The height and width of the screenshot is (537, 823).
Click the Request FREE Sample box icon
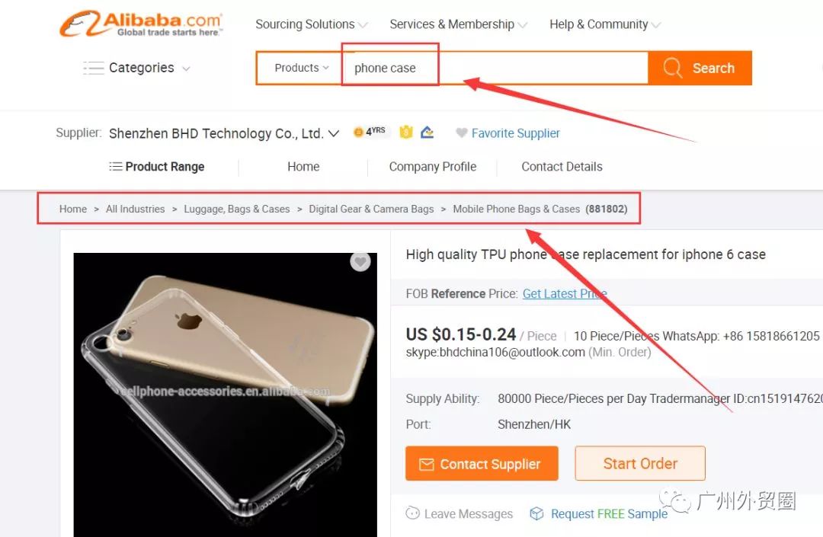click(x=536, y=513)
